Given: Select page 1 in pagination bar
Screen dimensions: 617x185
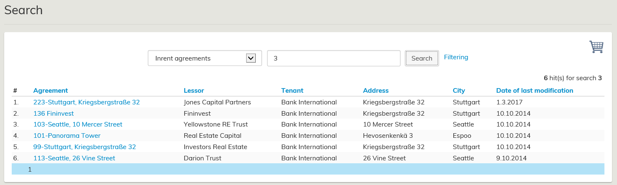Looking at the screenshot, I should tap(30, 169).
